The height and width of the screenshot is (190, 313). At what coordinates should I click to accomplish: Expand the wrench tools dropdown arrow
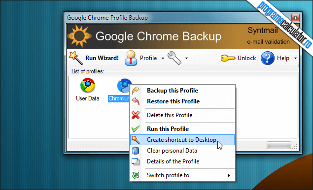pyautogui.click(x=186, y=58)
